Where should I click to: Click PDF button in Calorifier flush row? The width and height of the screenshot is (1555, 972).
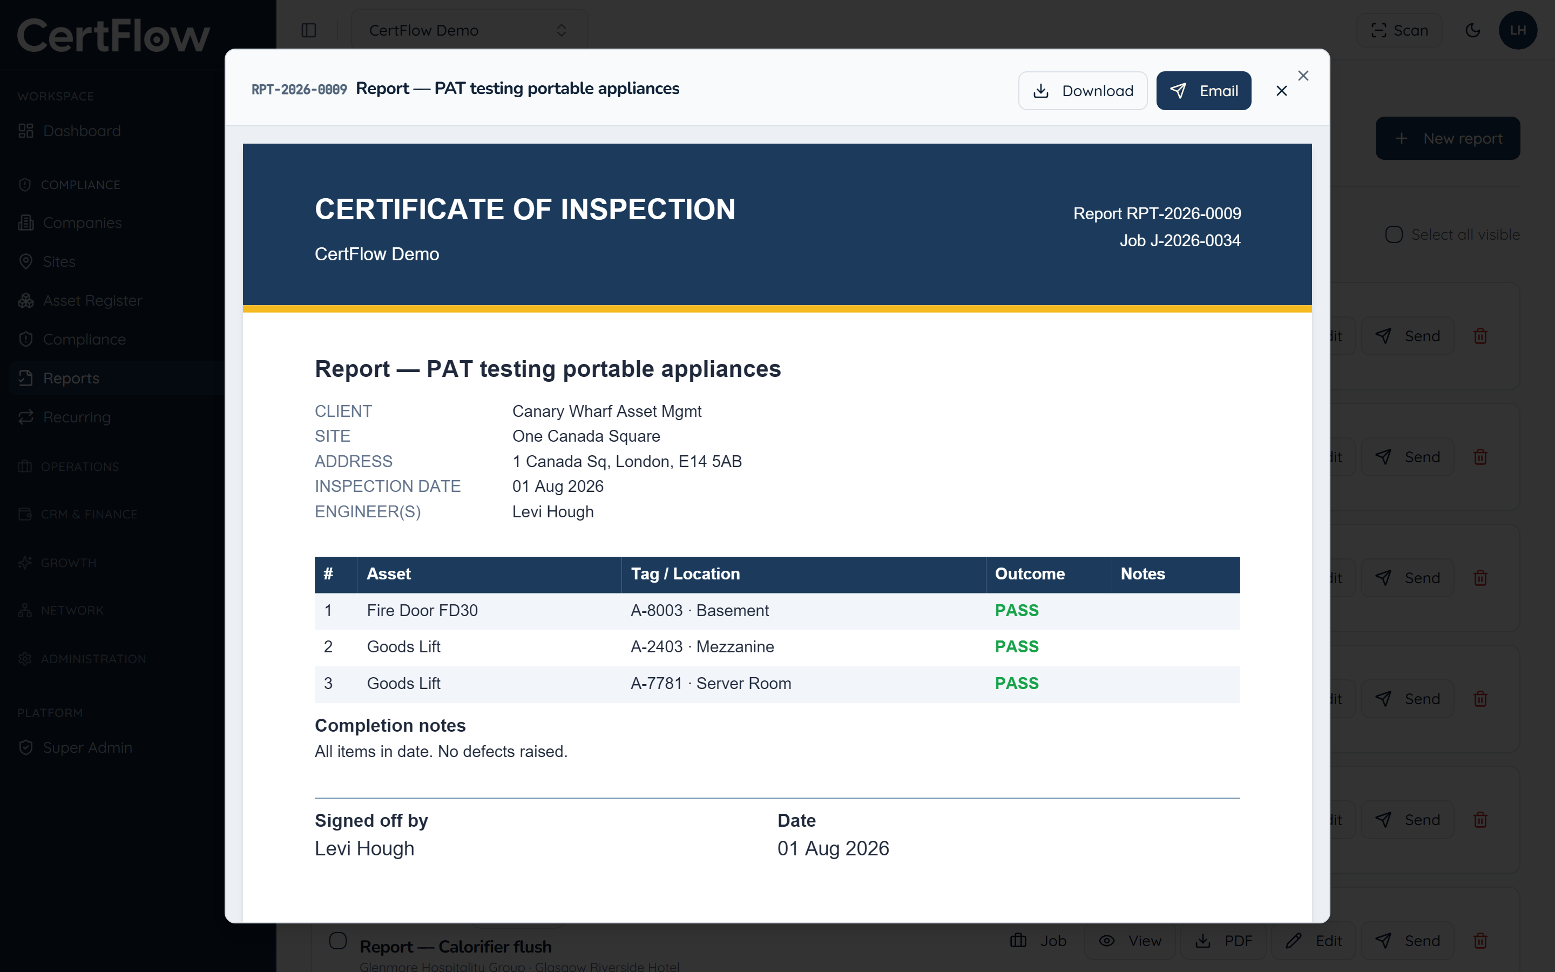coord(1223,941)
